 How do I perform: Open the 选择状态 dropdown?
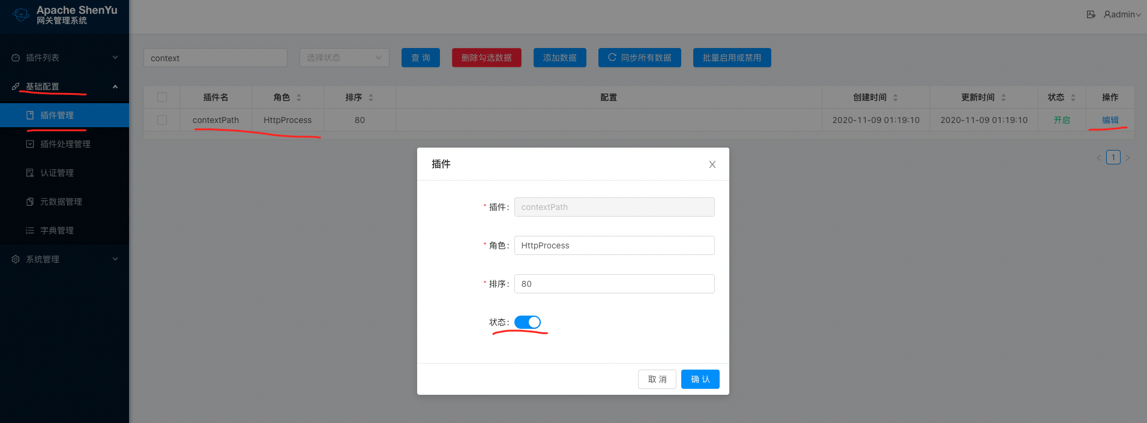(x=344, y=58)
